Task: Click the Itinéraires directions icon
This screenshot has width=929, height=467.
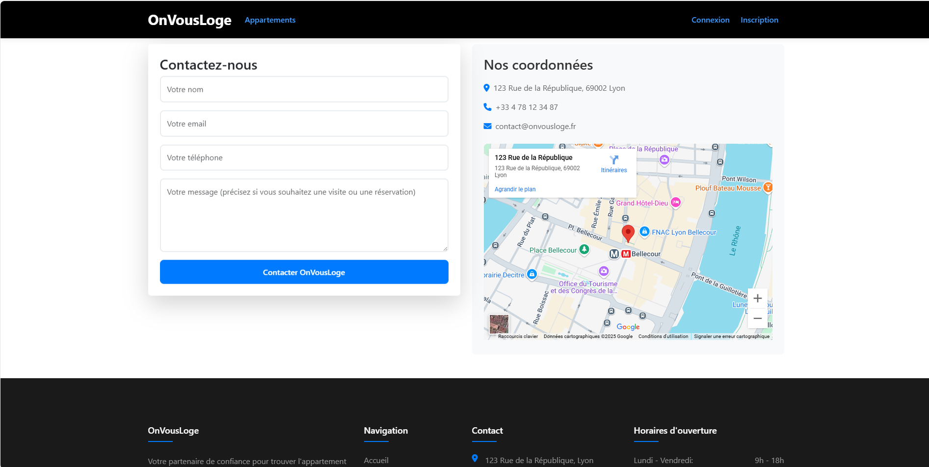Action: 614,160
